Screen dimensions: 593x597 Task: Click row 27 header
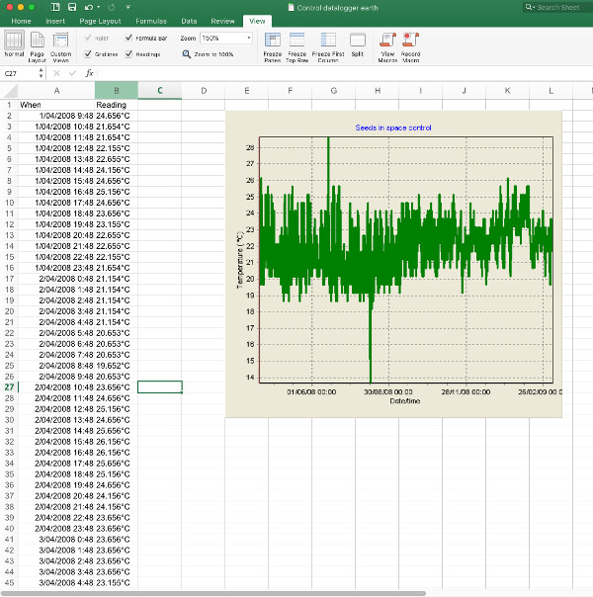(x=9, y=387)
